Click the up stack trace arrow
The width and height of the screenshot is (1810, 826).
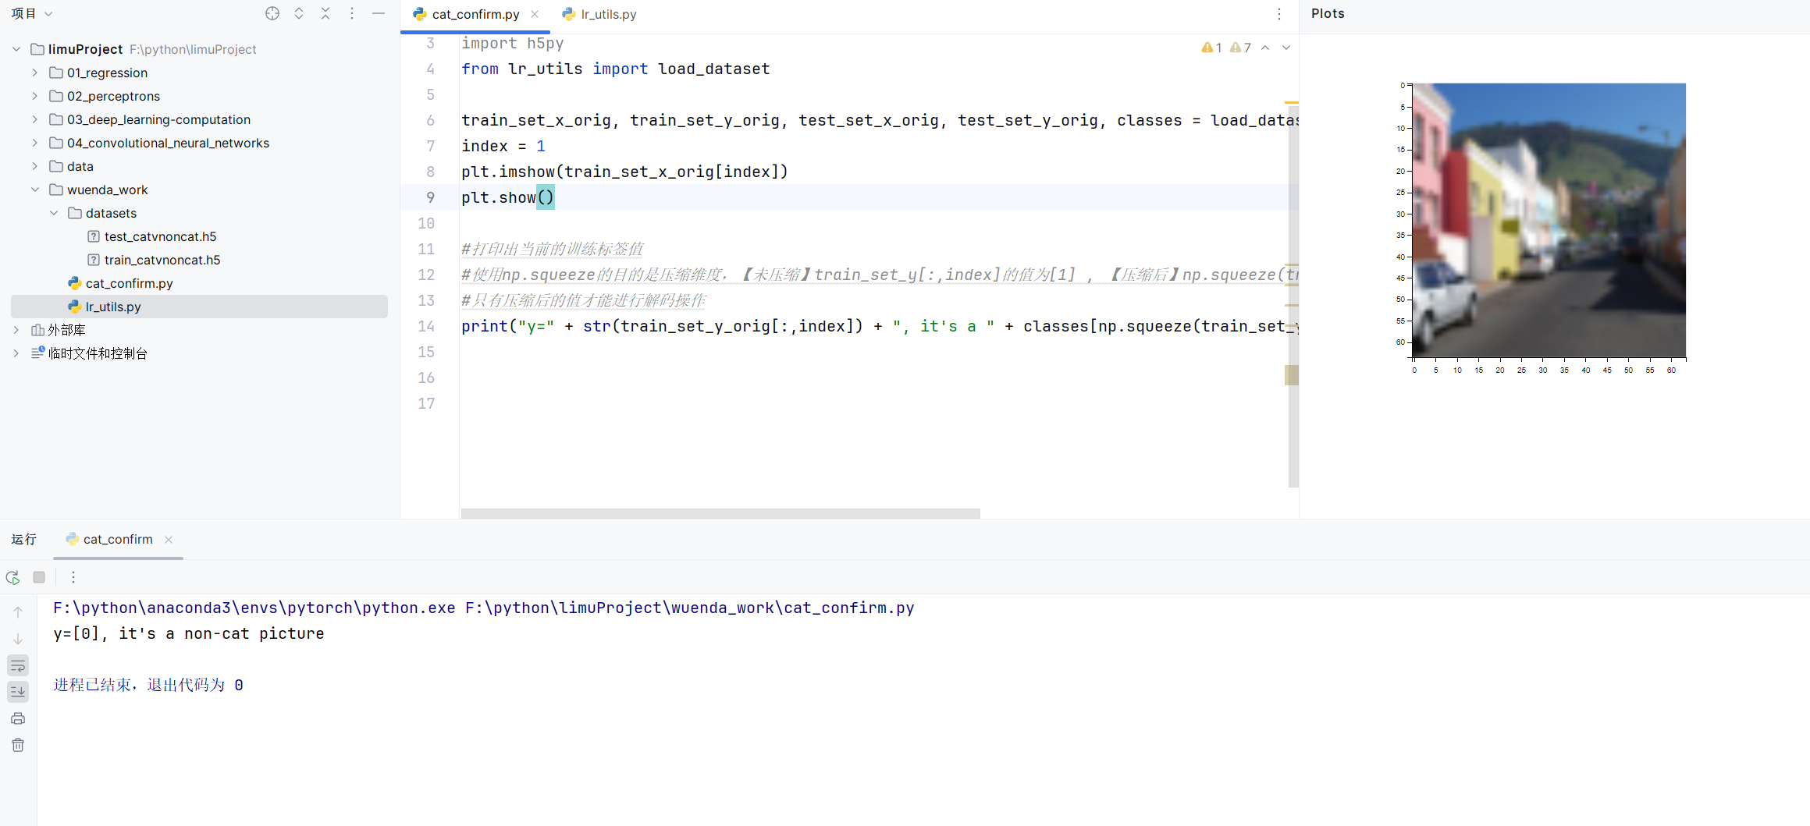18,612
